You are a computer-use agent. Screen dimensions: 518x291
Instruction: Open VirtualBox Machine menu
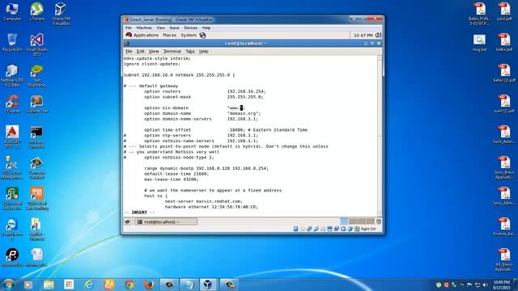[x=144, y=28]
